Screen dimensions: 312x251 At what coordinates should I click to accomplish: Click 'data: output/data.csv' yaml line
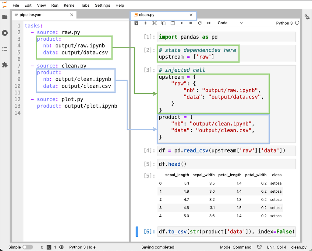point(76,53)
